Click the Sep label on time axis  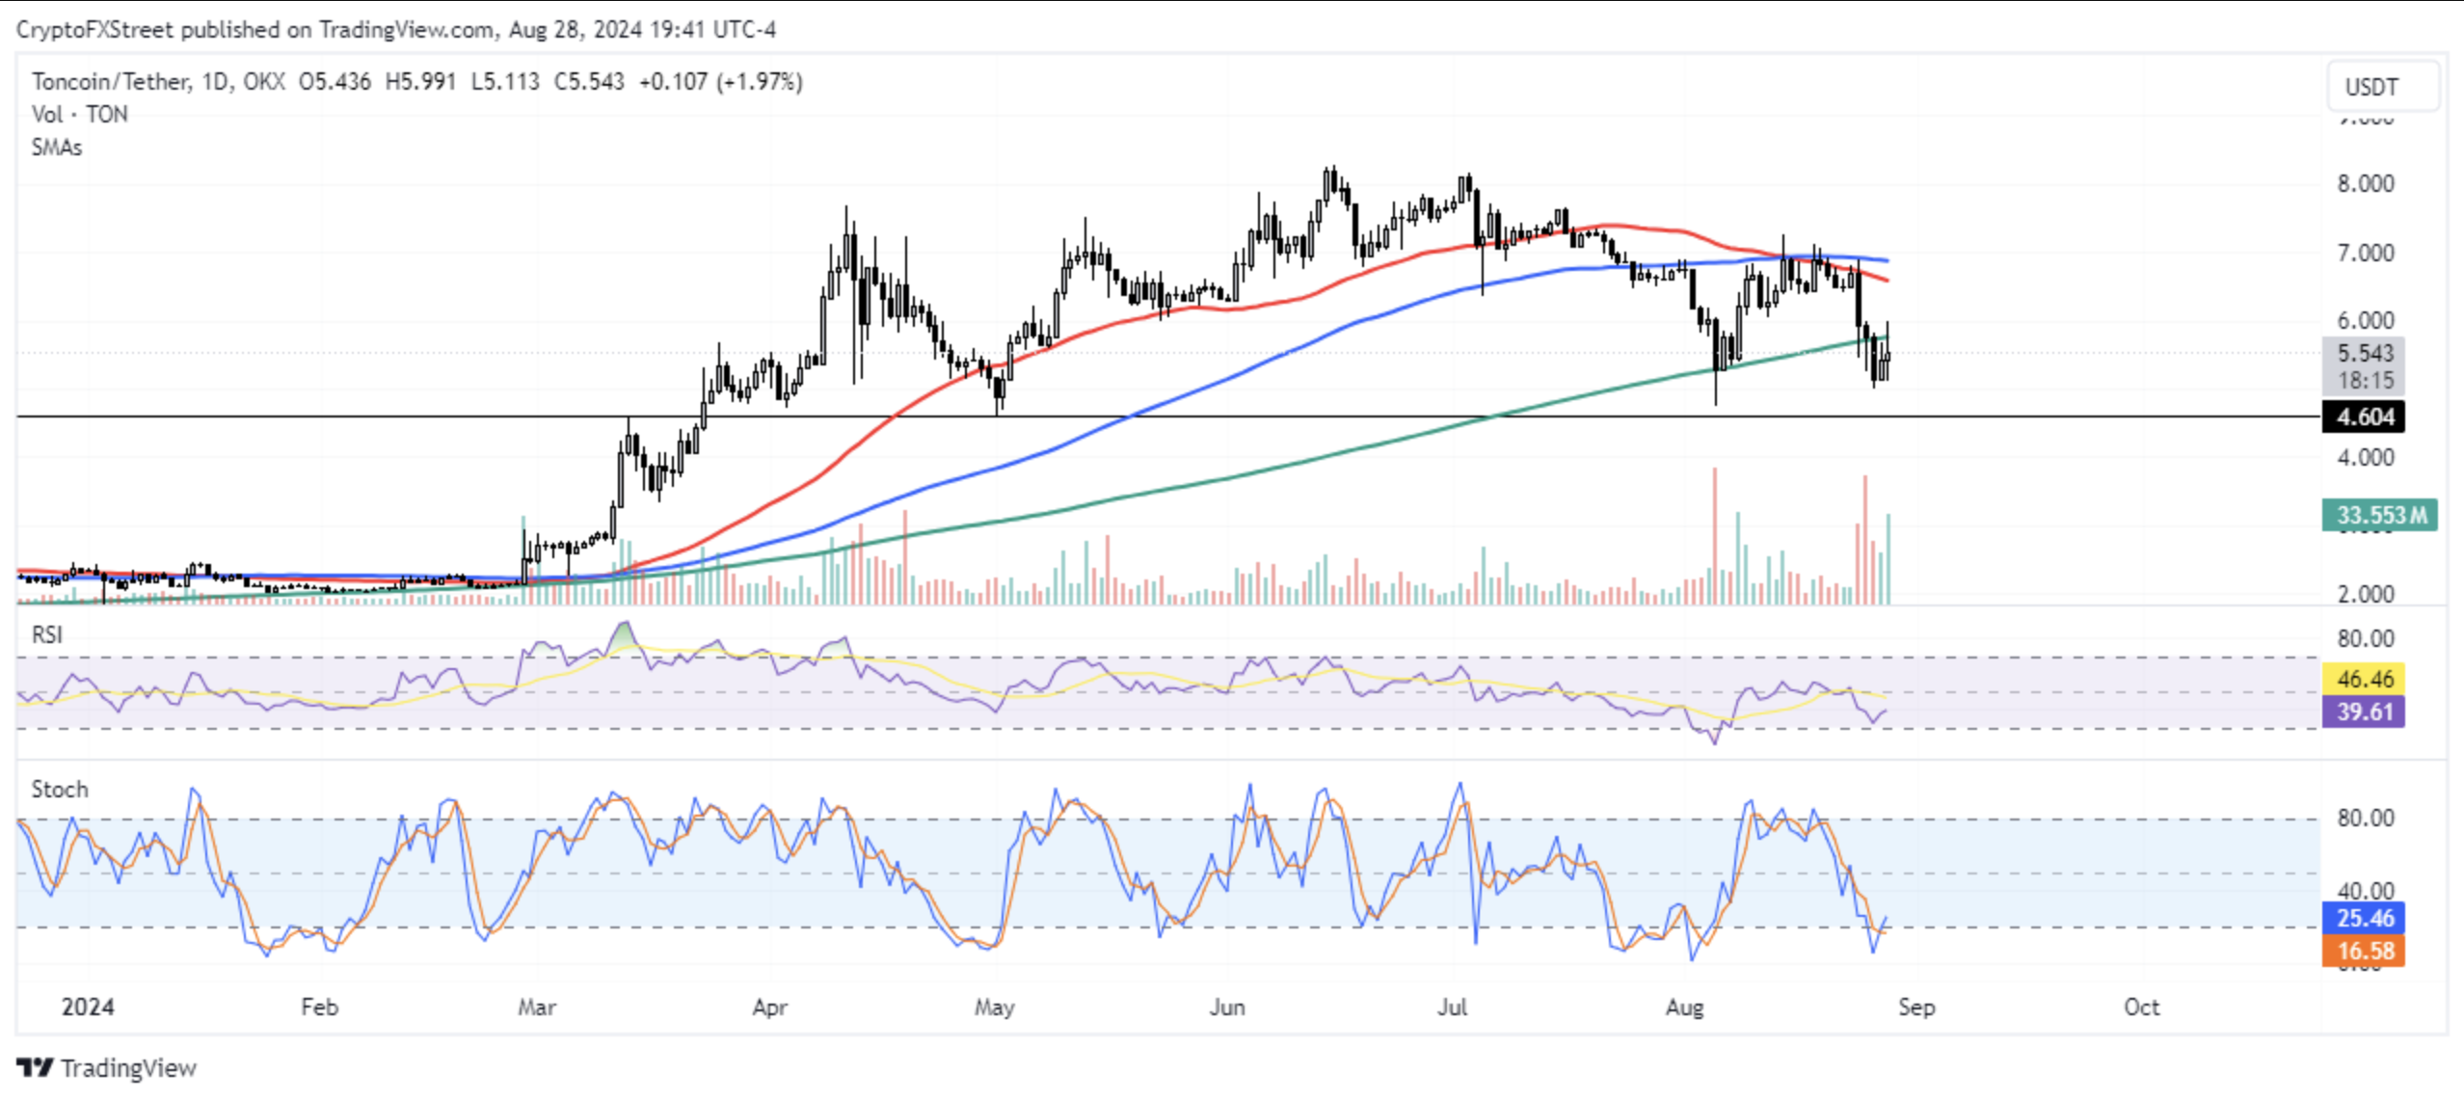coord(1916,1007)
